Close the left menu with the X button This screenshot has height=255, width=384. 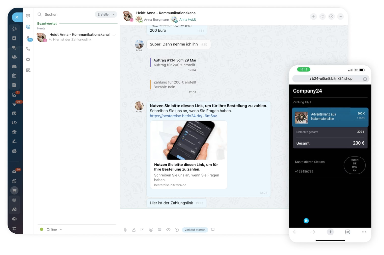coord(17,17)
